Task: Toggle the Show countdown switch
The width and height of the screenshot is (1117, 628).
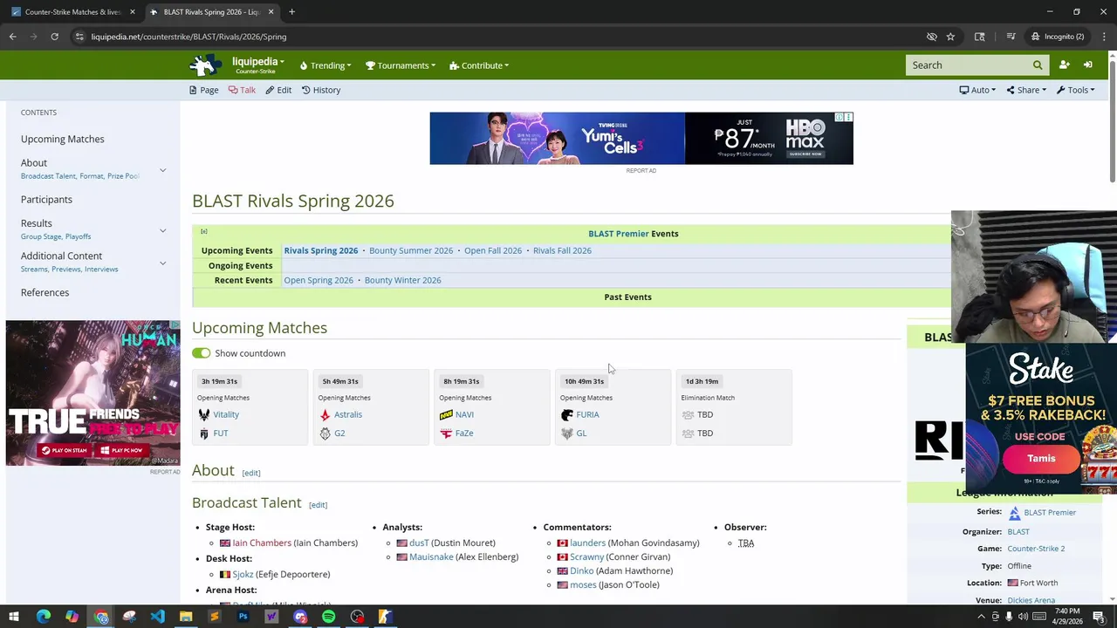Action: click(202, 353)
